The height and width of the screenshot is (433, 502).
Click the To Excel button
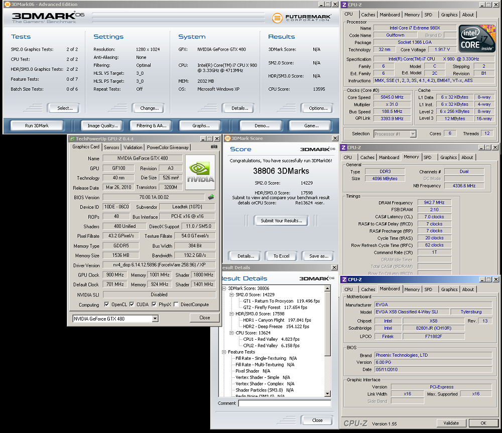pyautogui.click(x=281, y=256)
